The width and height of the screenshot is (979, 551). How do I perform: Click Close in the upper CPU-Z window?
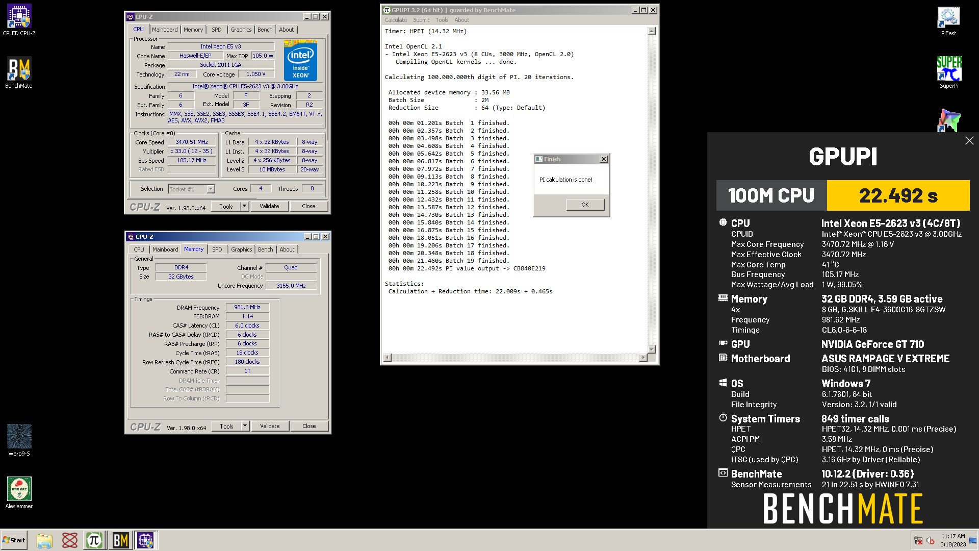[308, 206]
